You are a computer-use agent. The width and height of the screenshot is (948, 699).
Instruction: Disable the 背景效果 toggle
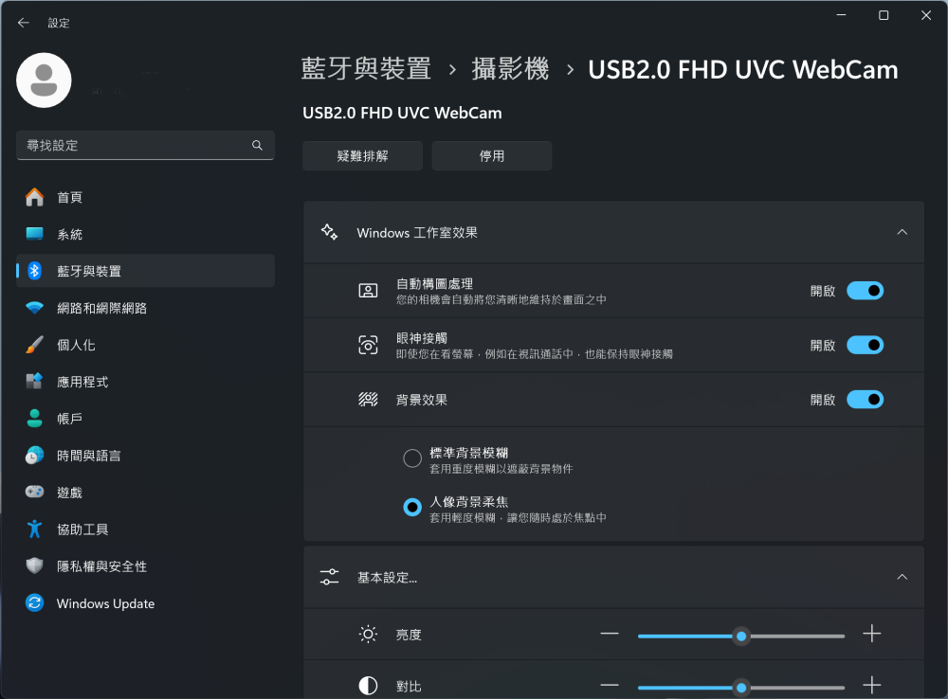pyautogui.click(x=866, y=400)
